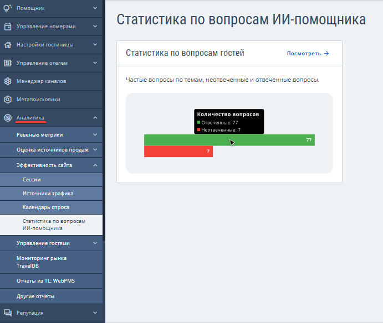Open Управление гостями submenu
The image size is (383, 323).
[52, 243]
